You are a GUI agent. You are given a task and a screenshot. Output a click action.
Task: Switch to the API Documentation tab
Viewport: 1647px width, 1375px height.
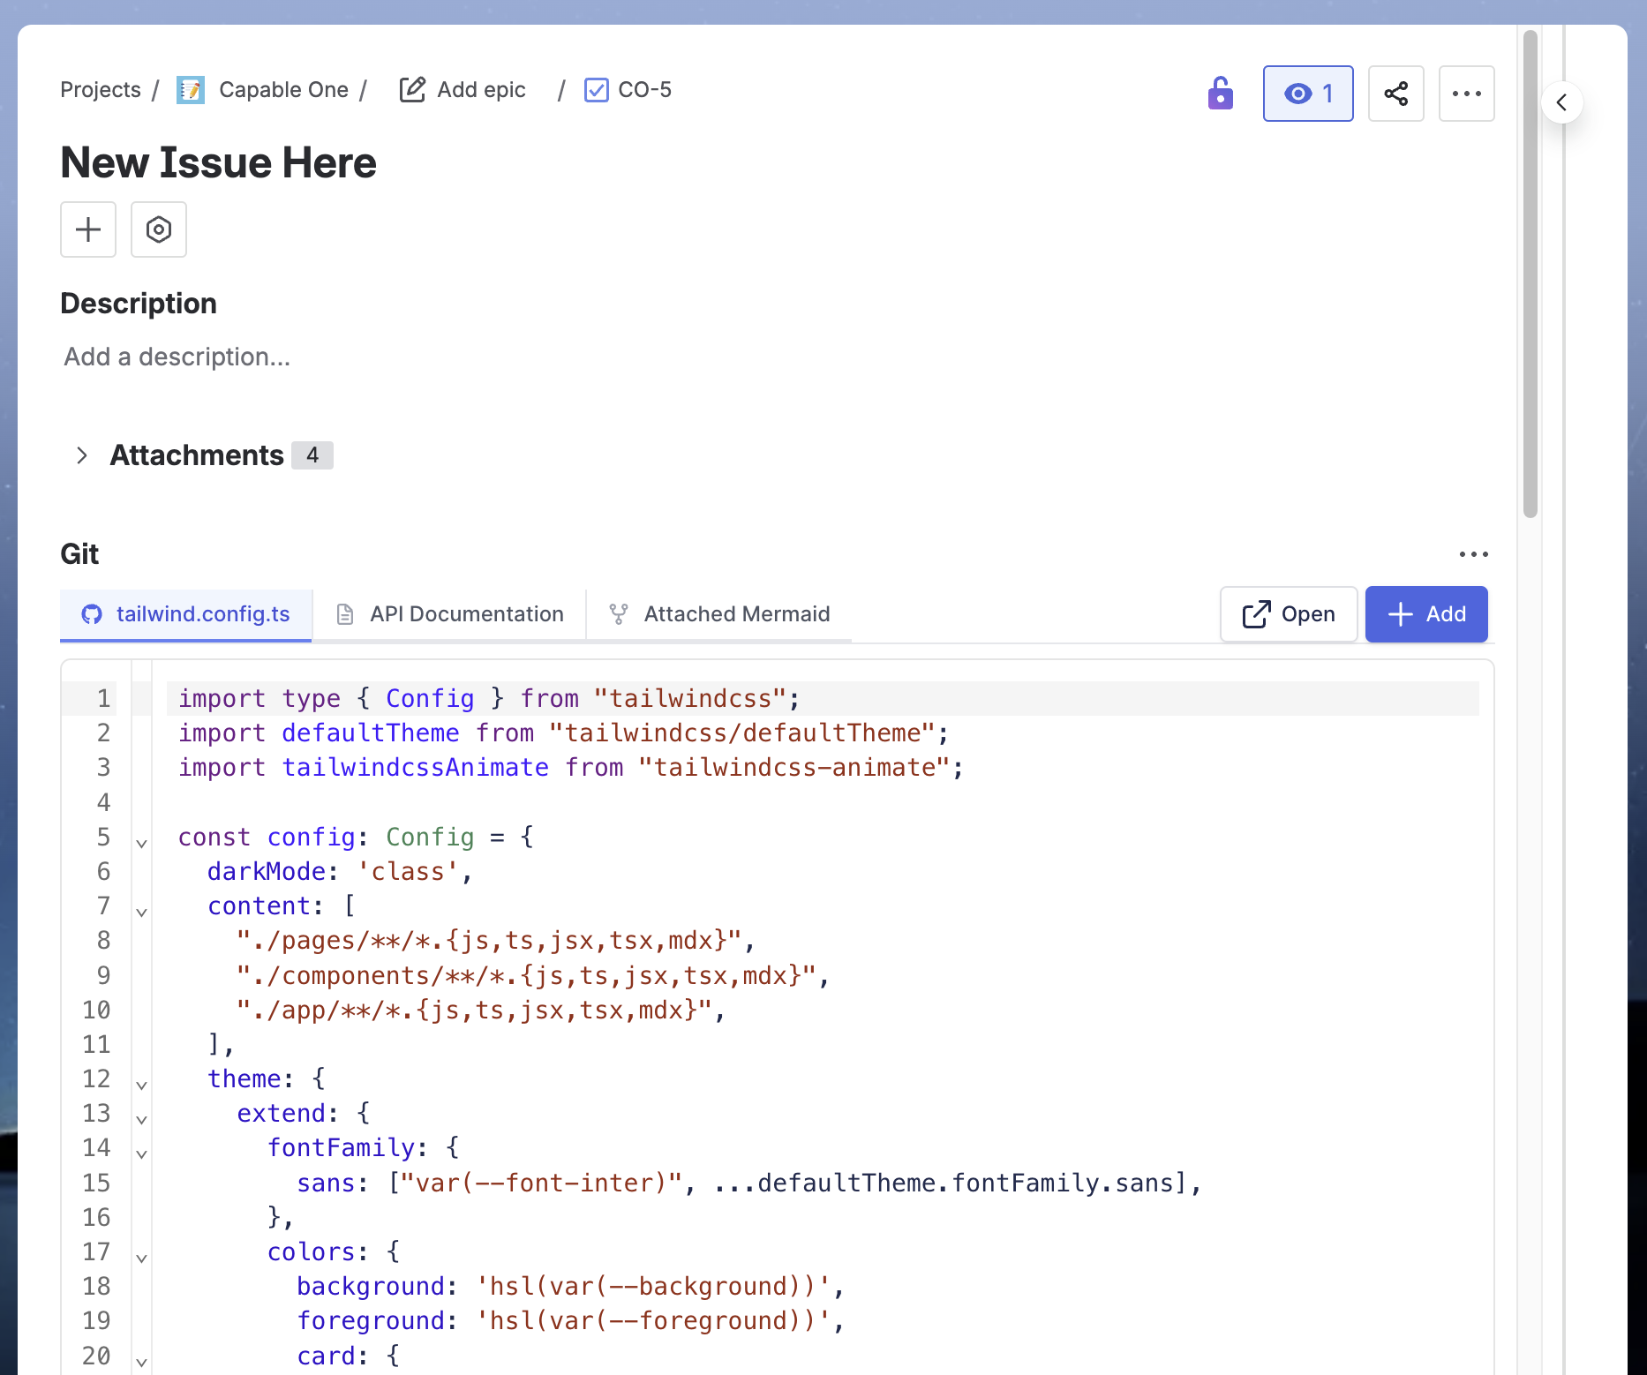(450, 614)
